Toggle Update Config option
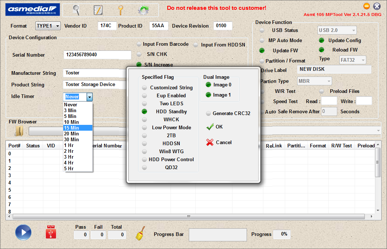 [322, 40]
